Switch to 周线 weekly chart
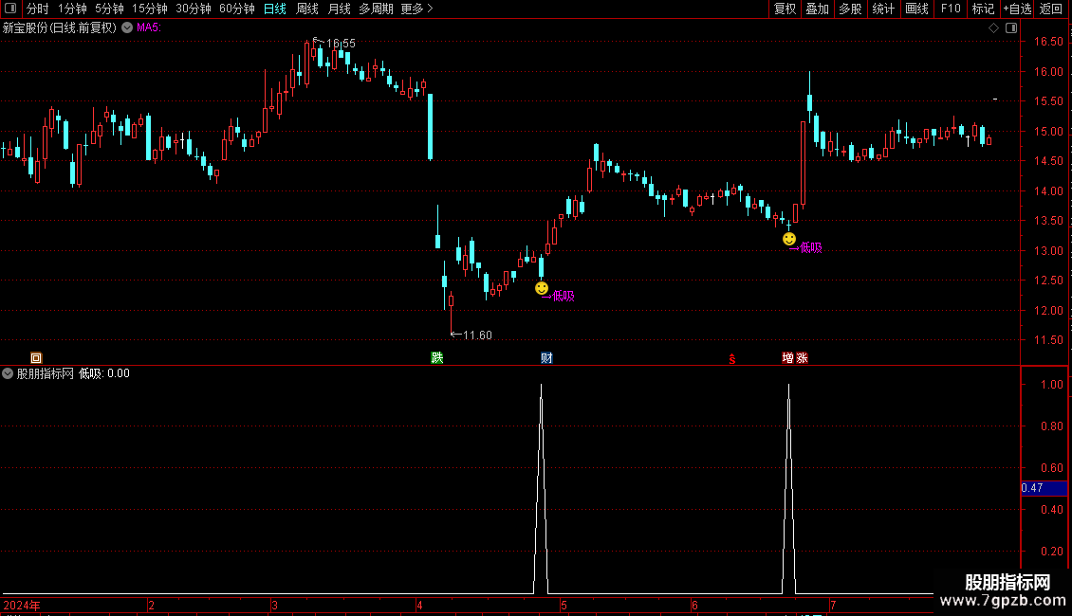The width and height of the screenshot is (1072, 616). pos(307,9)
